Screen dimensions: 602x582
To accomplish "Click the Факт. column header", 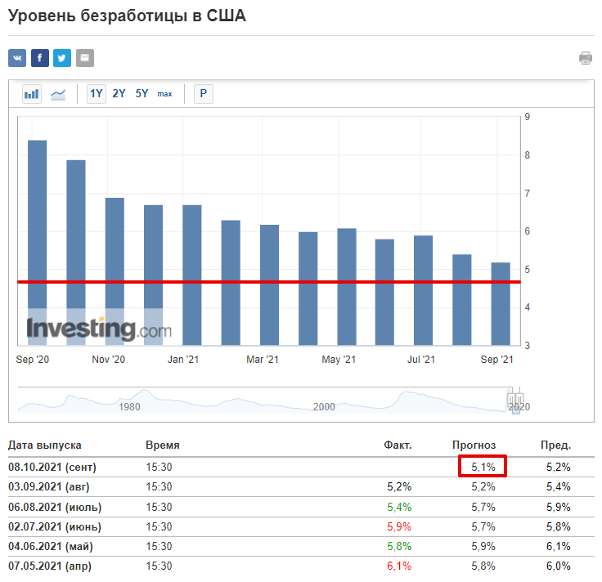I will (x=398, y=445).
